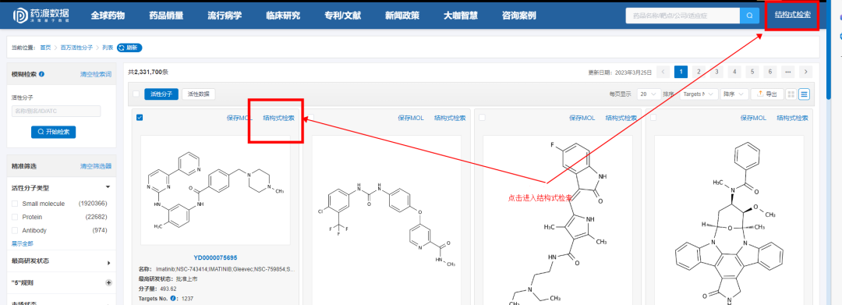Switch to grid view layout icon

pyautogui.click(x=791, y=94)
